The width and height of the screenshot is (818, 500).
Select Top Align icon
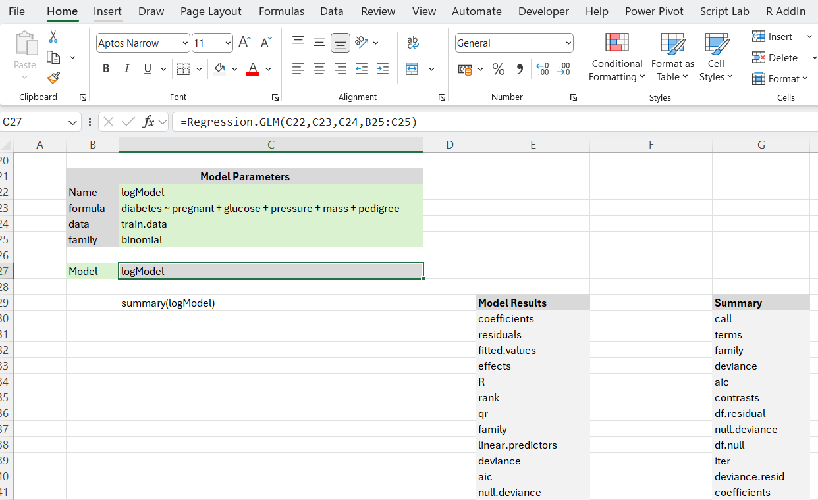point(298,42)
